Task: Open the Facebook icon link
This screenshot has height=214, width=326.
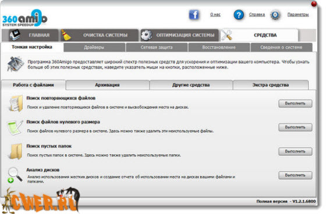Action: click(194, 15)
